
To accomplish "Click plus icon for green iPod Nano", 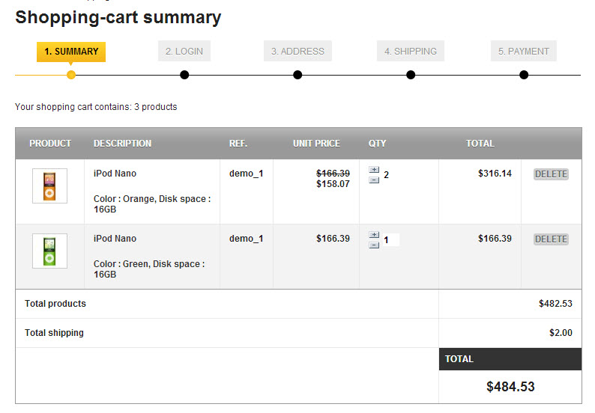I will click(374, 235).
